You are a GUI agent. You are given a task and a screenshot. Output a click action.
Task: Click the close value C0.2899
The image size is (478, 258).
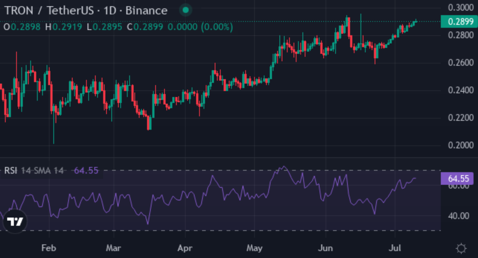pos(145,27)
